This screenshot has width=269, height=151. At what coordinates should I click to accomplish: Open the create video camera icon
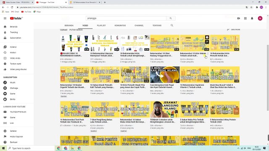(x=238, y=18)
